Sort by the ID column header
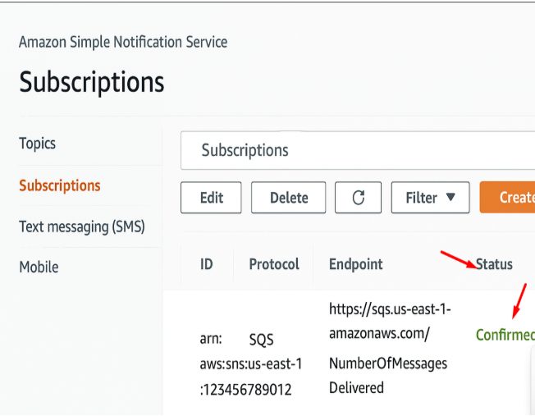The height and width of the screenshot is (416, 535). pyautogui.click(x=207, y=264)
